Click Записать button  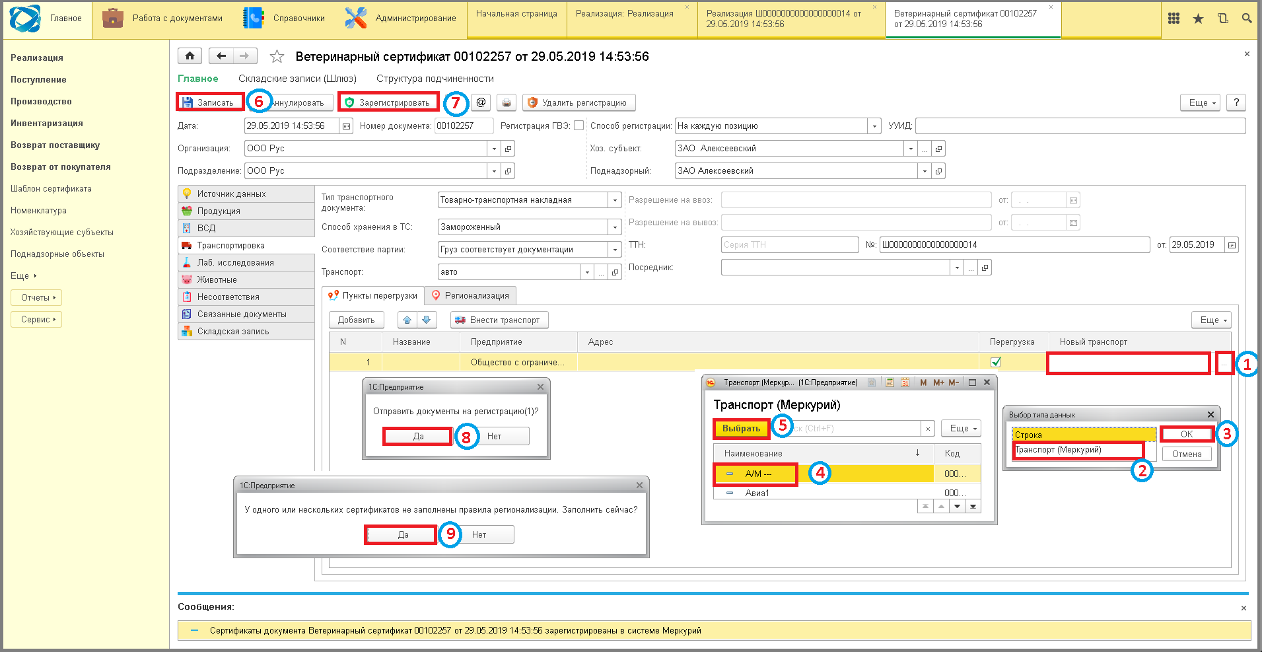(210, 102)
